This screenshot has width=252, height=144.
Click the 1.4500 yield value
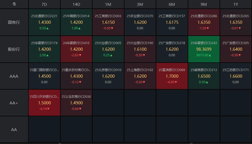45,76
